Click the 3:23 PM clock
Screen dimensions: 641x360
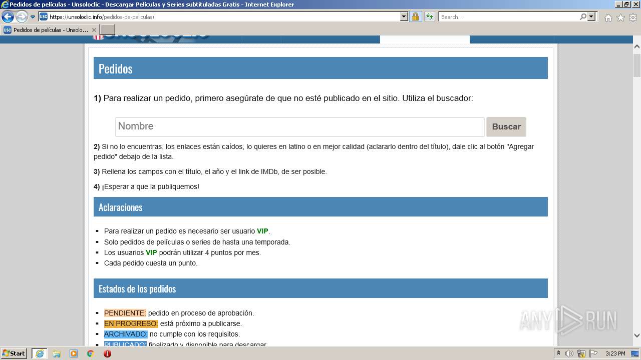(x=615, y=353)
